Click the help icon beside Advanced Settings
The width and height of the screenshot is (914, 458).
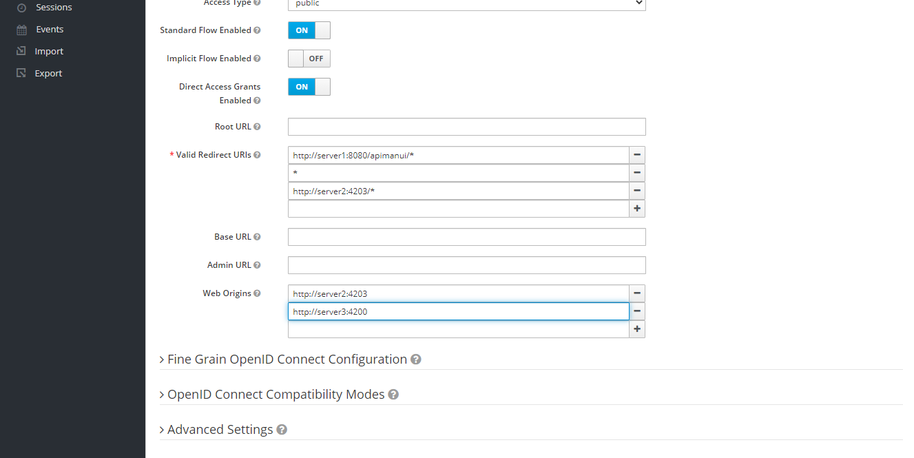[282, 429]
